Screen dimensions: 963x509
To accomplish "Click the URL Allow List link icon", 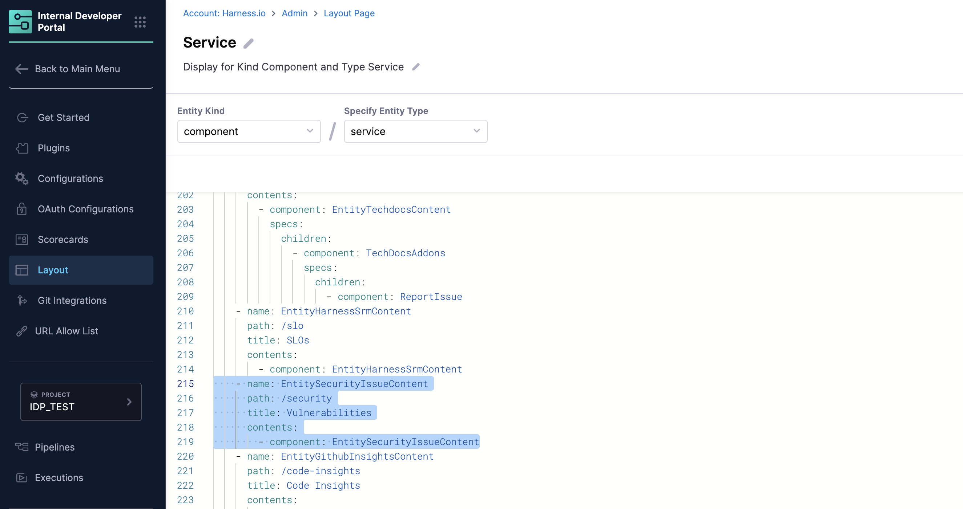I will [22, 331].
